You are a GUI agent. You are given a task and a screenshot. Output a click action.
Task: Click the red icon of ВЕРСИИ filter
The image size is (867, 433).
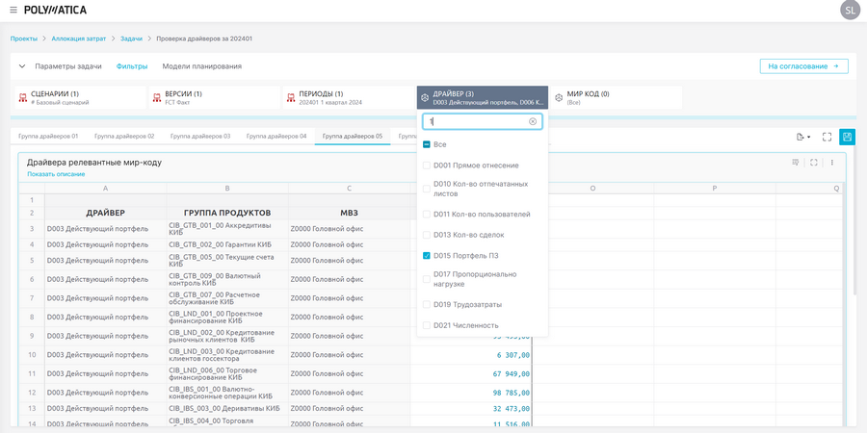pos(156,98)
